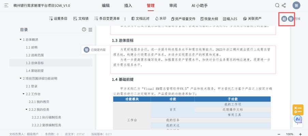Open 资产增量文件
308x136 pixels.
pos(183,19)
